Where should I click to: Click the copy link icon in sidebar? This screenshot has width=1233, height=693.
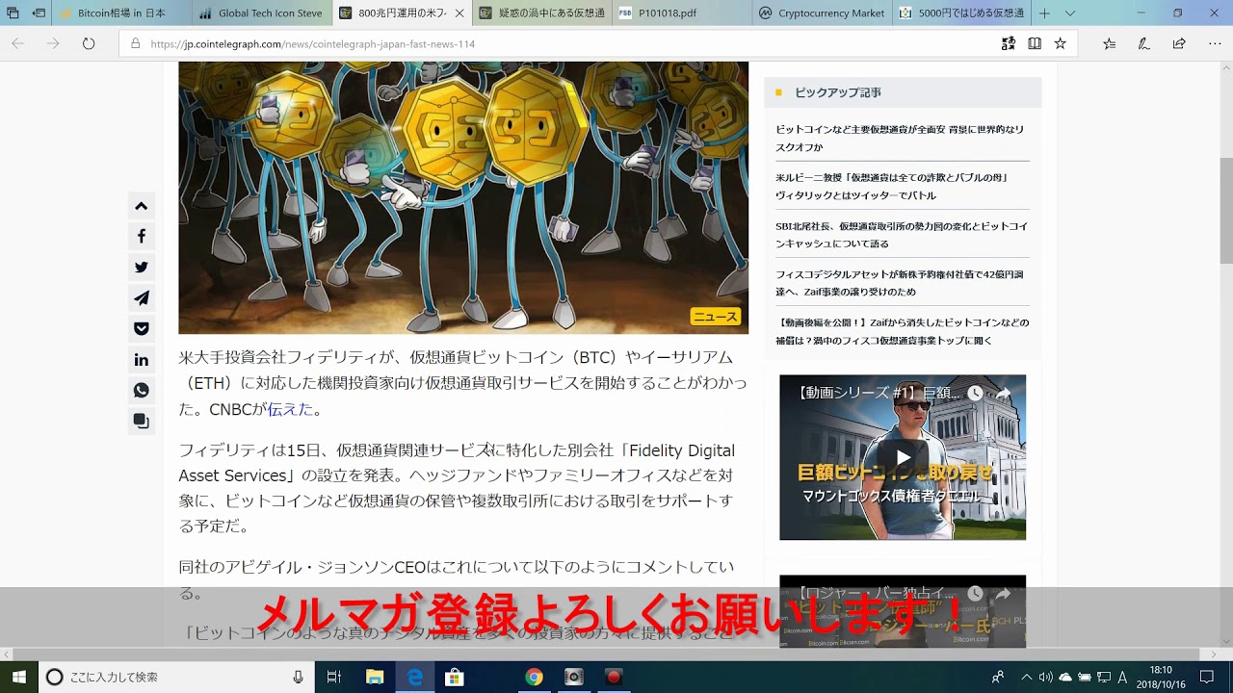[142, 422]
